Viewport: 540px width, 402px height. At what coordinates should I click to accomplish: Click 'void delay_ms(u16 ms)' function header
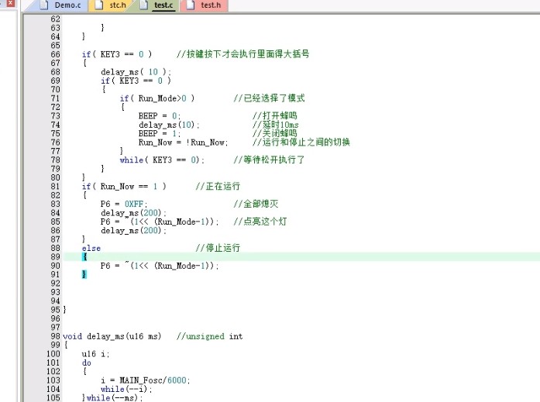[x=112, y=336]
